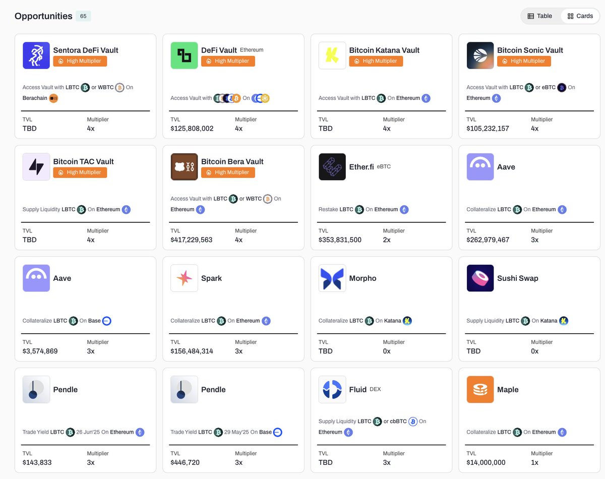Viewport: 605px width, 479px height.
Task: Click the Morpho butterfly logo
Action: click(x=332, y=278)
